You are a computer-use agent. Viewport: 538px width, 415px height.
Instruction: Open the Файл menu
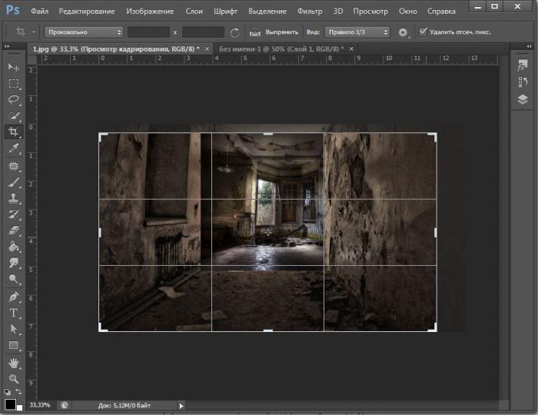tap(39, 12)
